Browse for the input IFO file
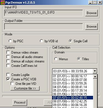Viewport: 103px width, 108px height. 91,13
